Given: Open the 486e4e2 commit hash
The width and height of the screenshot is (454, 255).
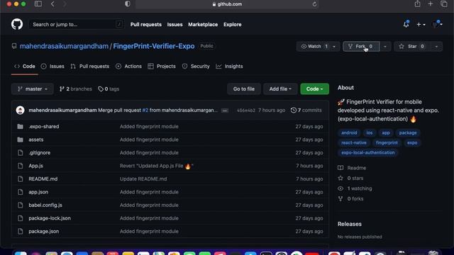Looking at the screenshot, I should click(246, 110).
